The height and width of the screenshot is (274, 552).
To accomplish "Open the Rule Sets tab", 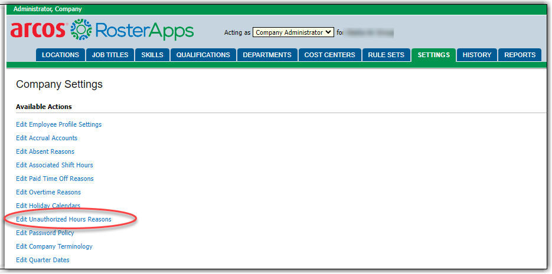I will (x=386, y=55).
